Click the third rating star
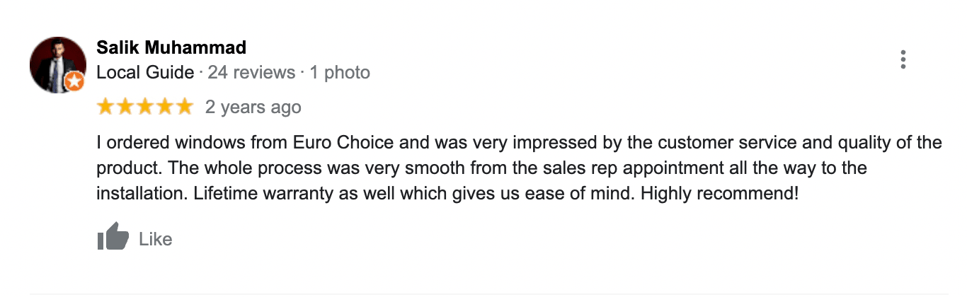967x297 pixels. pyautogui.click(x=145, y=107)
